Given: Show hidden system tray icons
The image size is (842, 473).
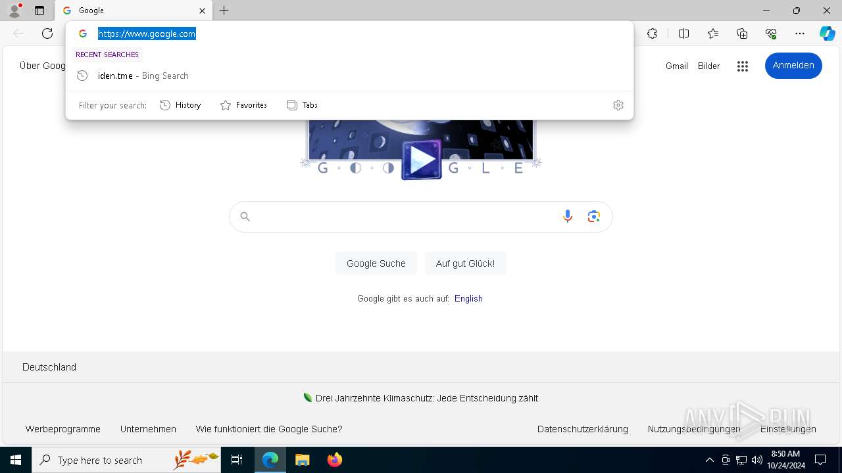Looking at the screenshot, I should tap(709, 460).
